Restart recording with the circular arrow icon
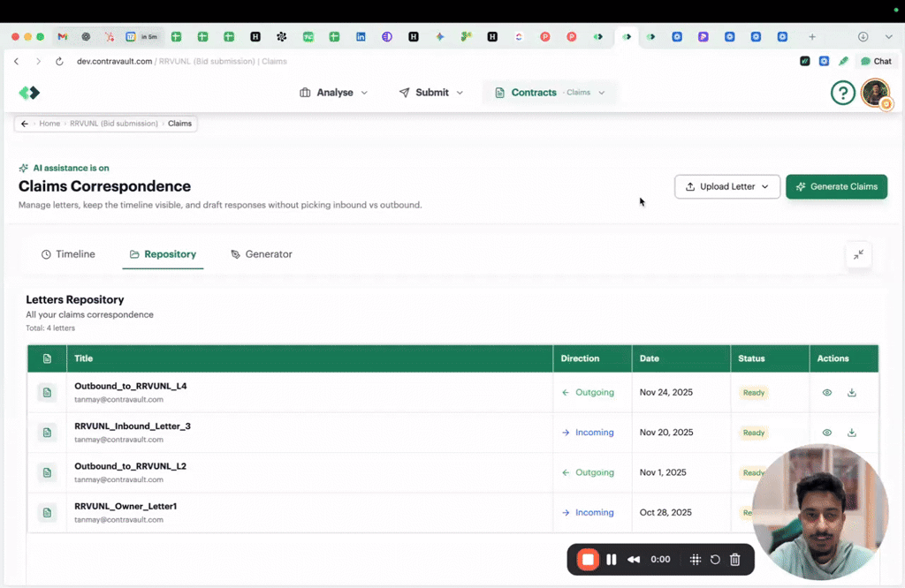Viewport: 905px width, 588px height. [715, 560]
